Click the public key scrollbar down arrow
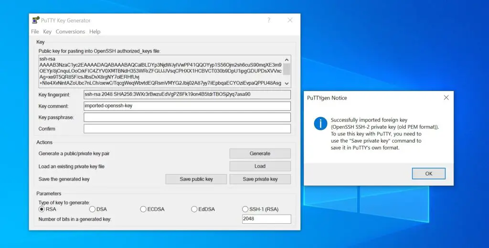The width and height of the screenshot is (489, 248). tap(287, 83)
